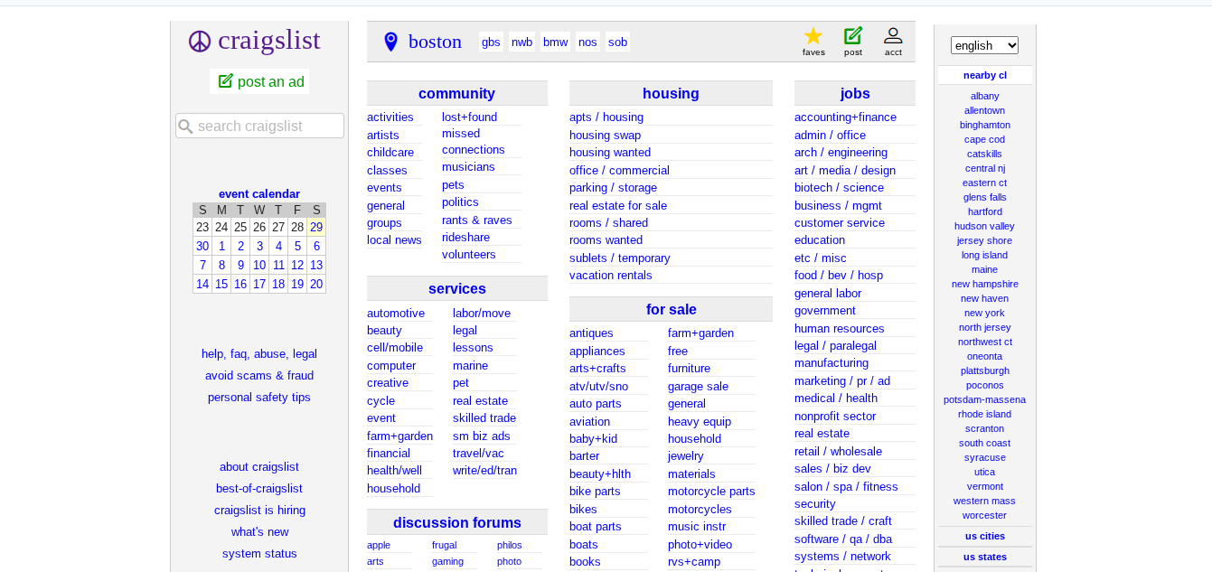The image size is (1212, 572).
Task: Select day 30 in event calendar
Action: pos(202,246)
